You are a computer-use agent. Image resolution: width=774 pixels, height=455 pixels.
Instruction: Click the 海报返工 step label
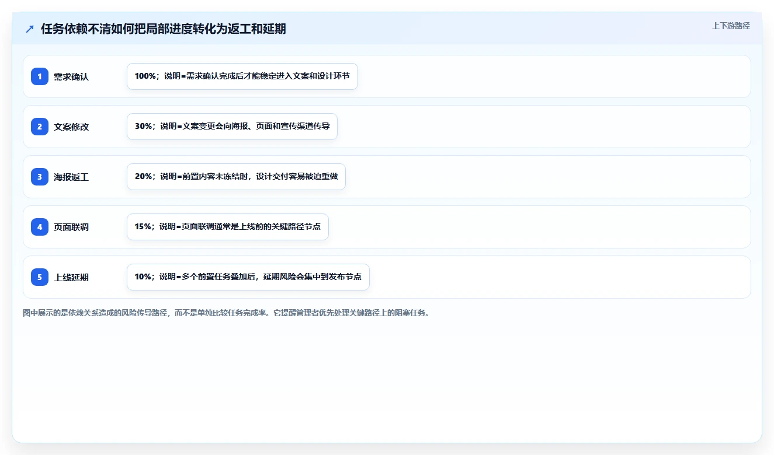tap(71, 177)
